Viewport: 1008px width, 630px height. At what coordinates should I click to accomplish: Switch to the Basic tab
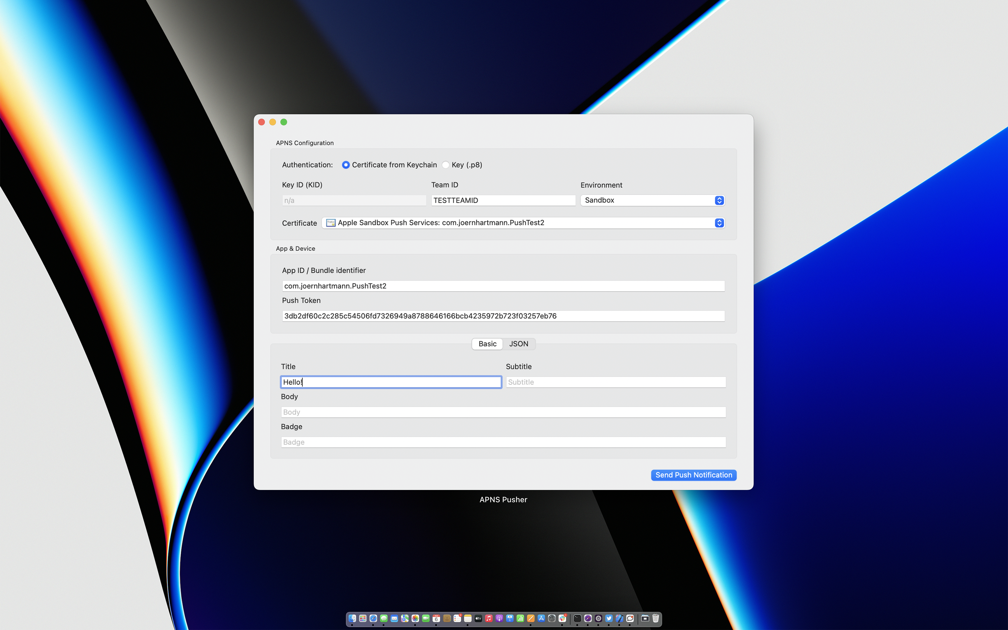(487, 344)
